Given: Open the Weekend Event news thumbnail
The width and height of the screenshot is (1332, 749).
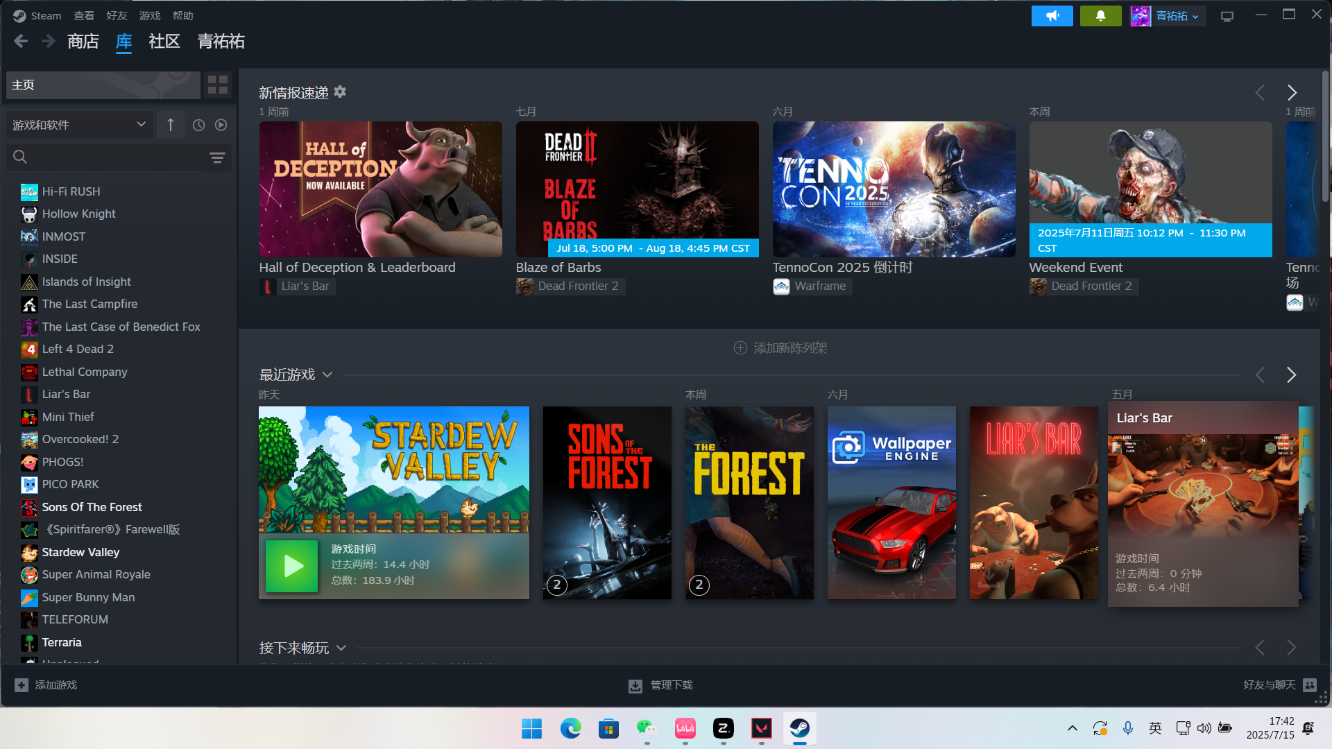Looking at the screenshot, I should click(1150, 189).
